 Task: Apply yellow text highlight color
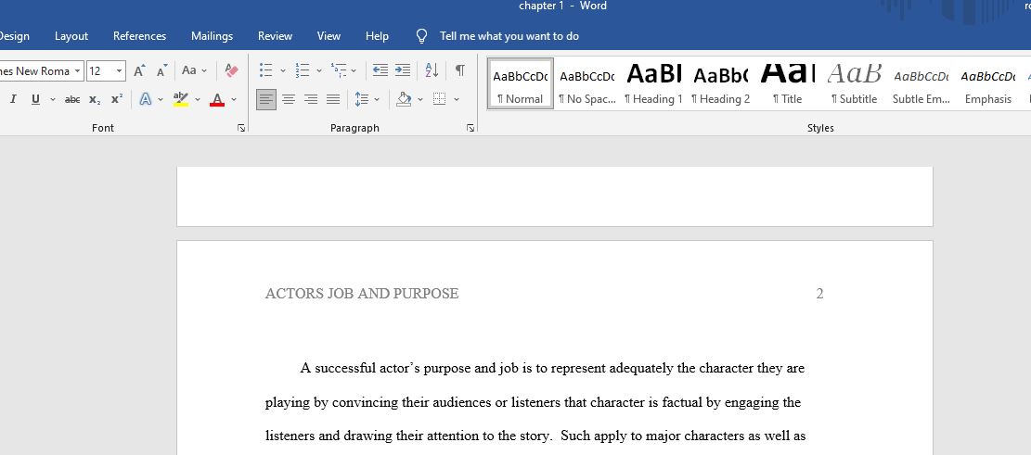point(181,99)
